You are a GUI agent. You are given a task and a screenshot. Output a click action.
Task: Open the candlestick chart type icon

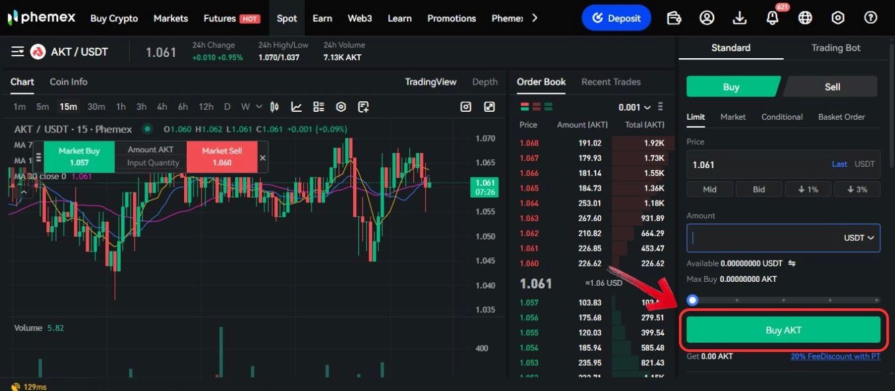(274, 107)
